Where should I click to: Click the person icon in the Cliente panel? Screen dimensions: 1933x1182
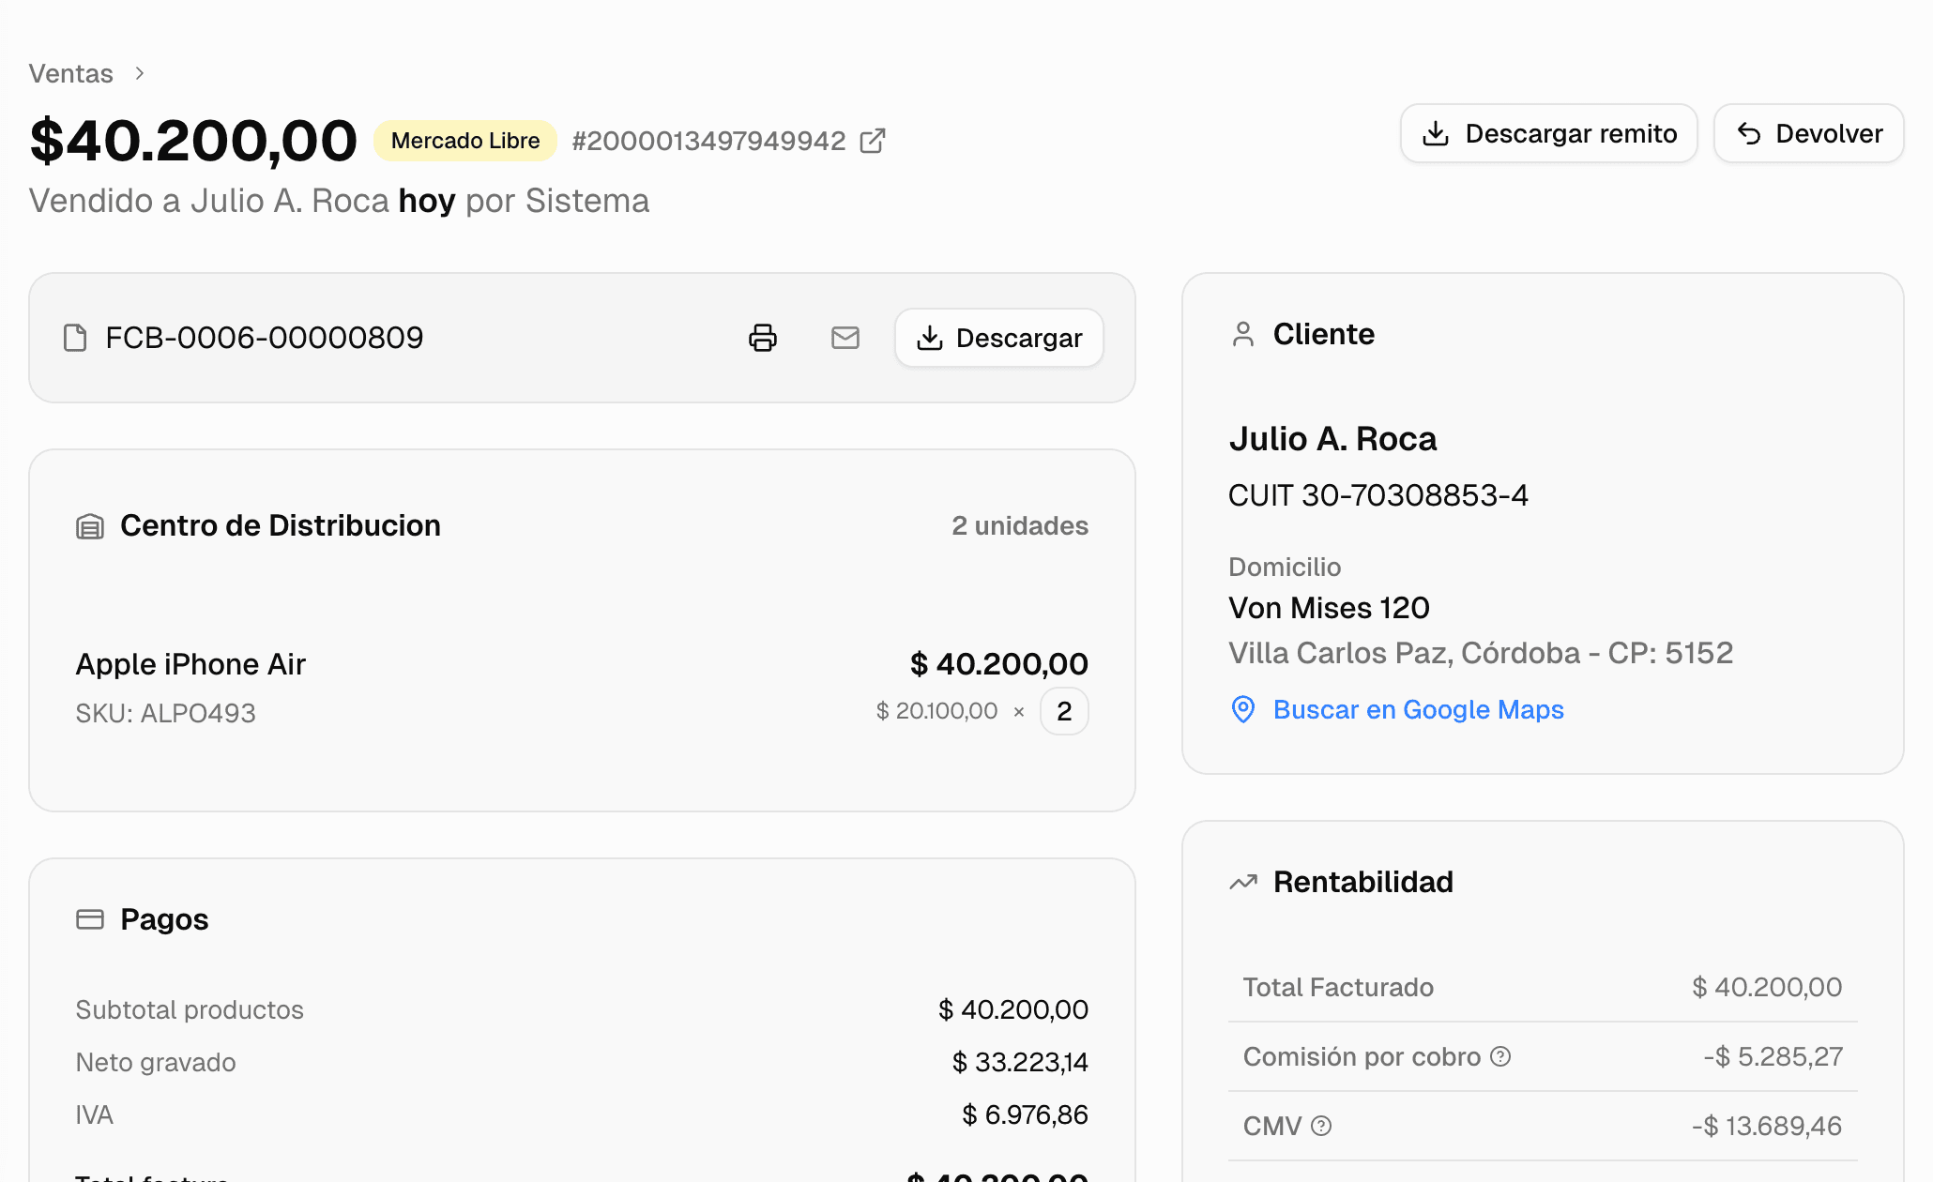pyautogui.click(x=1243, y=333)
